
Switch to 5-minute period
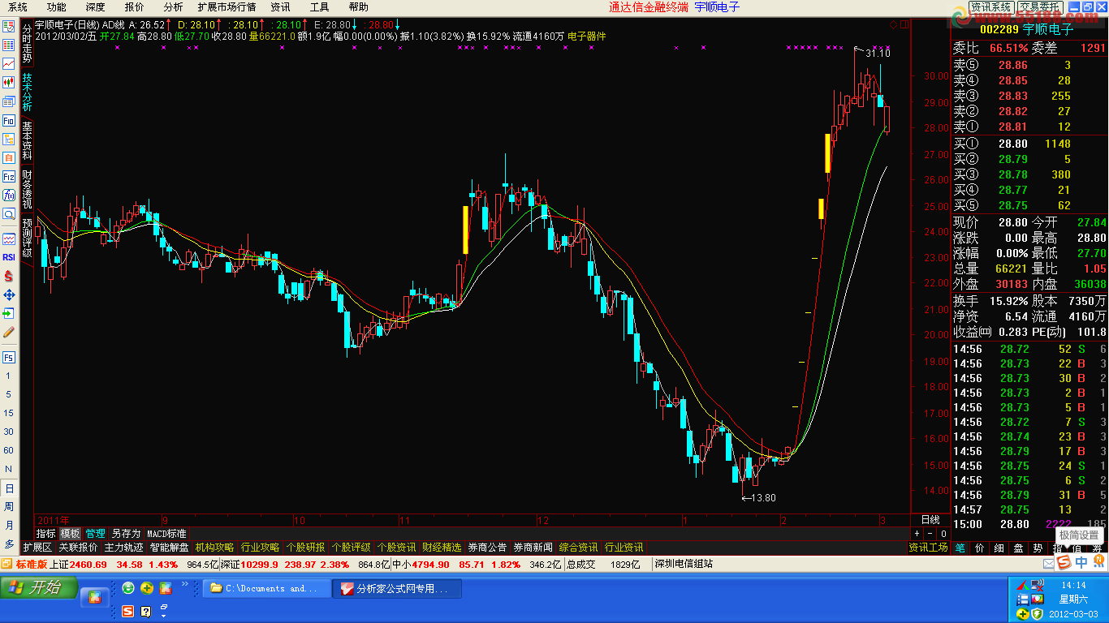point(9,394)
